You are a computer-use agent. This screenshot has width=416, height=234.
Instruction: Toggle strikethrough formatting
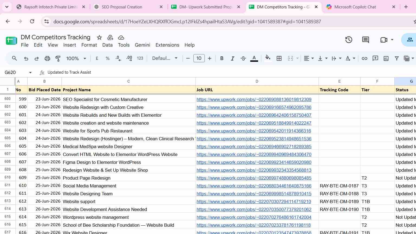point(243,58)
